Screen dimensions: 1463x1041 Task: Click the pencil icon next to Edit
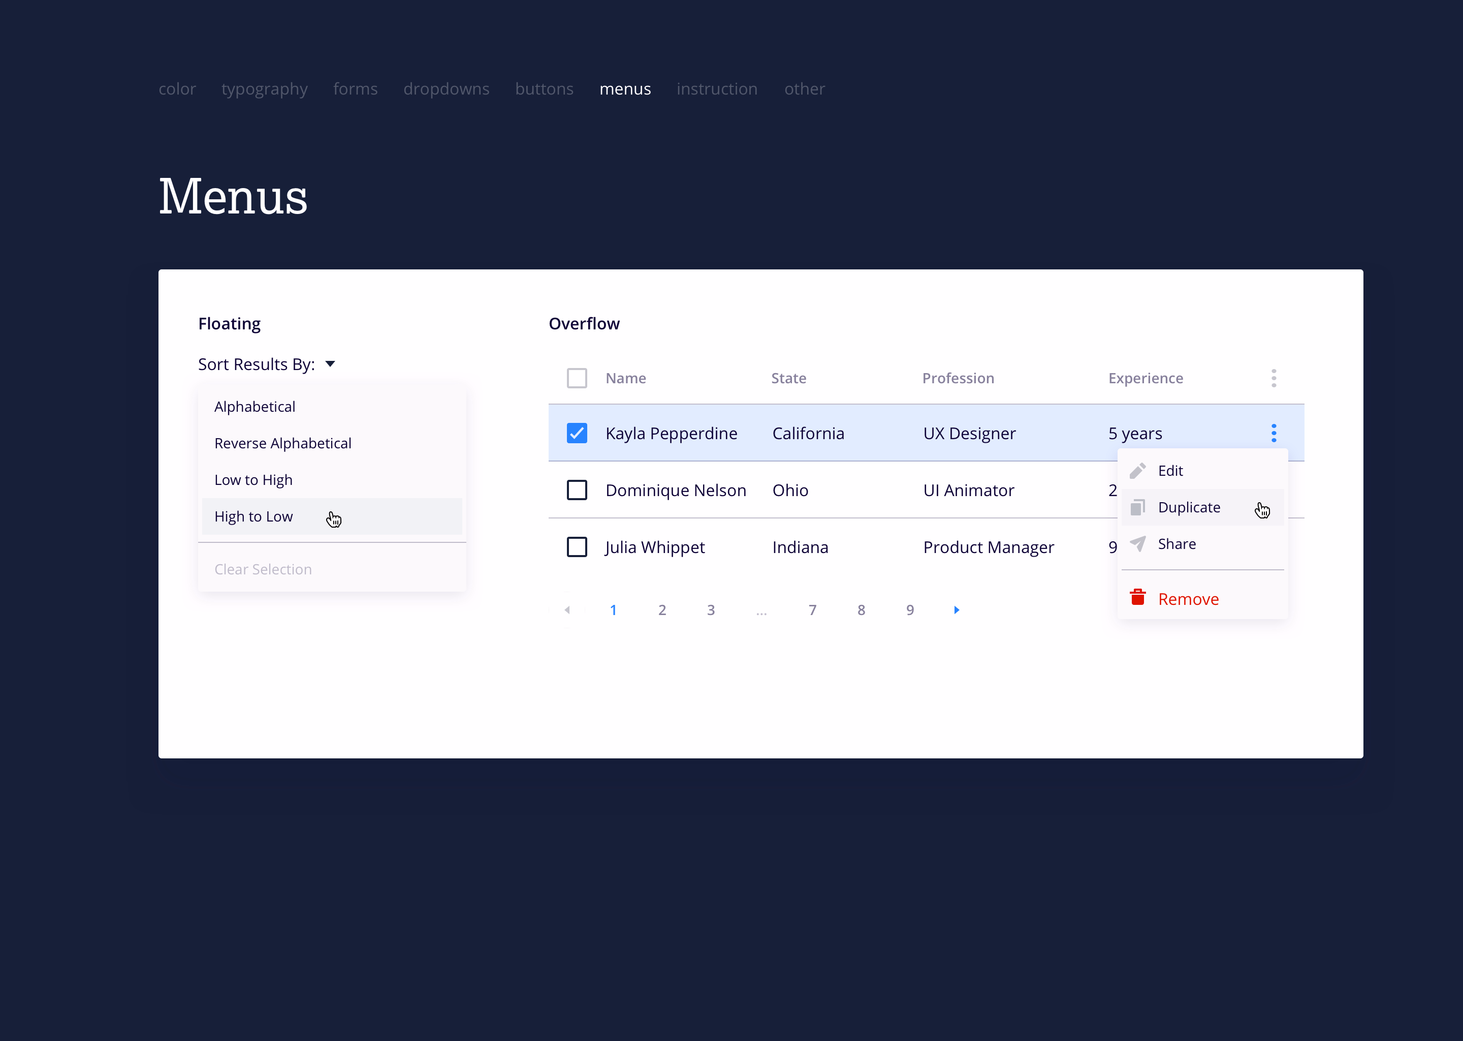coord(1138,470)
